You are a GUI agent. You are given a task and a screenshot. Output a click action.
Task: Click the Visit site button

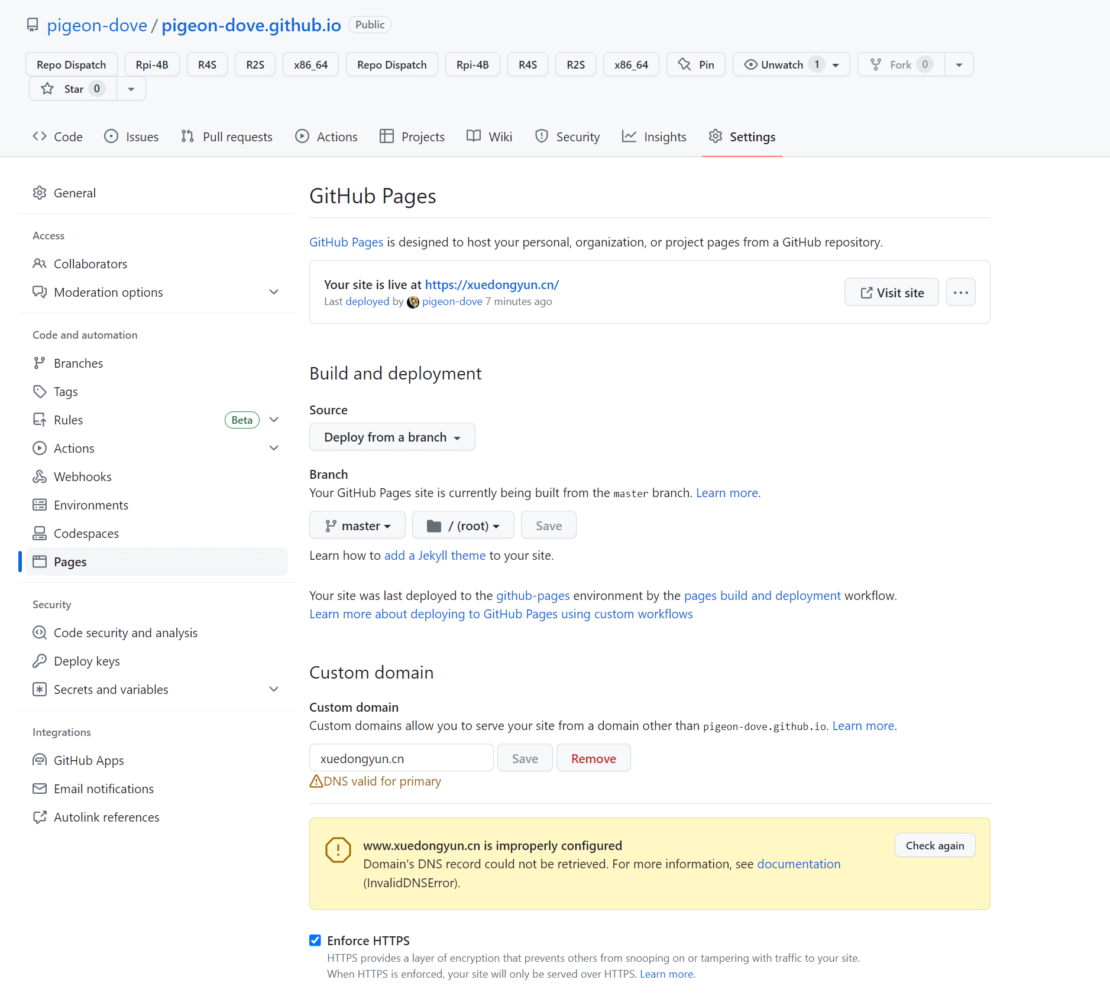coord(891,293)
